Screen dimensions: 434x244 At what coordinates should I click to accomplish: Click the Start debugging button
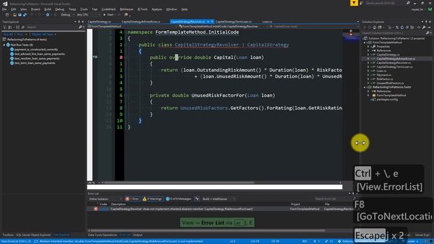coord(108,15)
